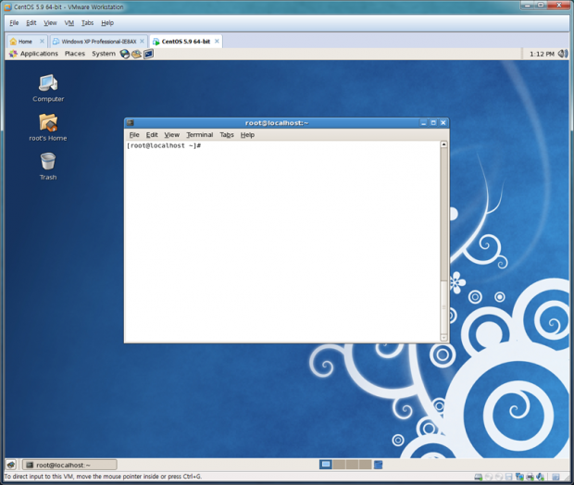Open the Trash desktop icon

pyautogui.click(x=48, y=163)
